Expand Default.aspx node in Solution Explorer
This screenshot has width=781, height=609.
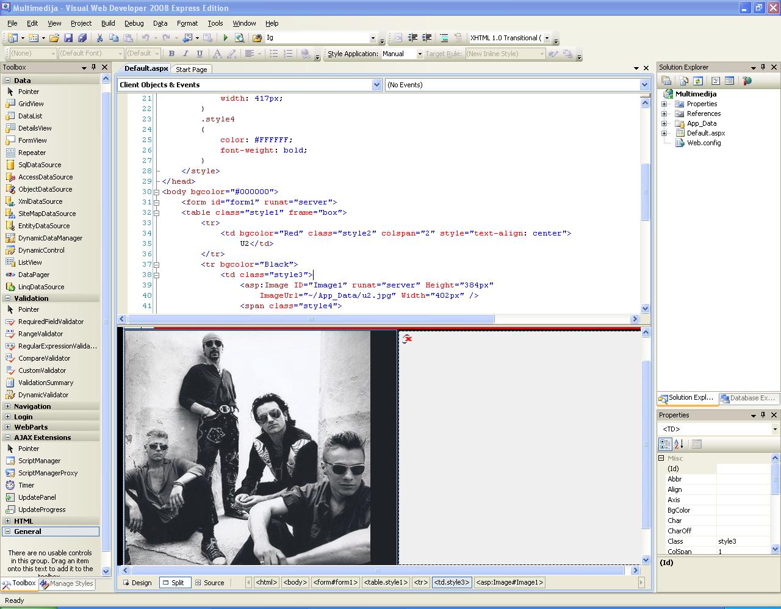(664, 133)
